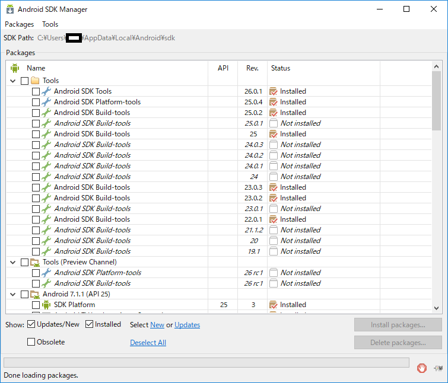Uncheck the Installed show filter
The height and width of the screenshot is (383, 448).
tap(89, 324)
